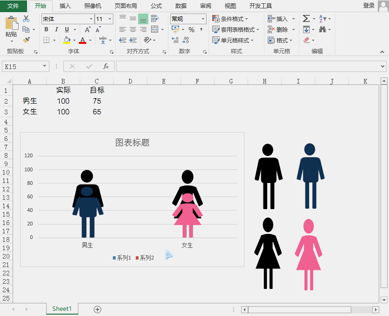
Task: Open 套用表格格式 table format dropdown
Action: point(236,29)
